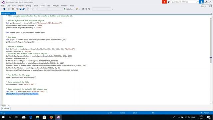Open the Attach button dropdown arrow
Viewport: 213px width, 120px height.
(74, 9)
